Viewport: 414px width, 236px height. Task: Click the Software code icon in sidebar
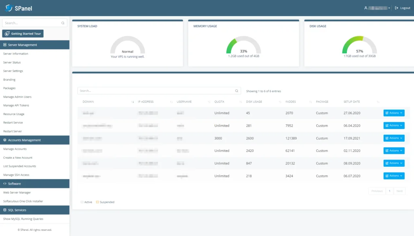[x=4, y=183]
